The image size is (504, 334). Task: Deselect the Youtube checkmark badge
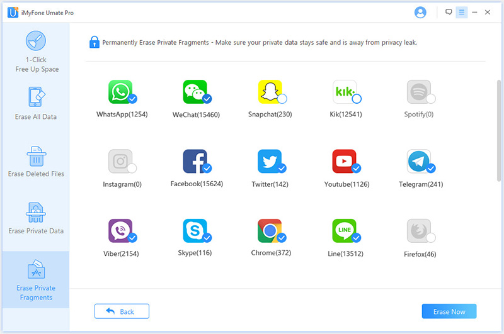[x=357, y=169]
